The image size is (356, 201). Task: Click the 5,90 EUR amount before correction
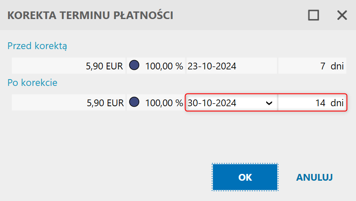(x=104, y=66)
